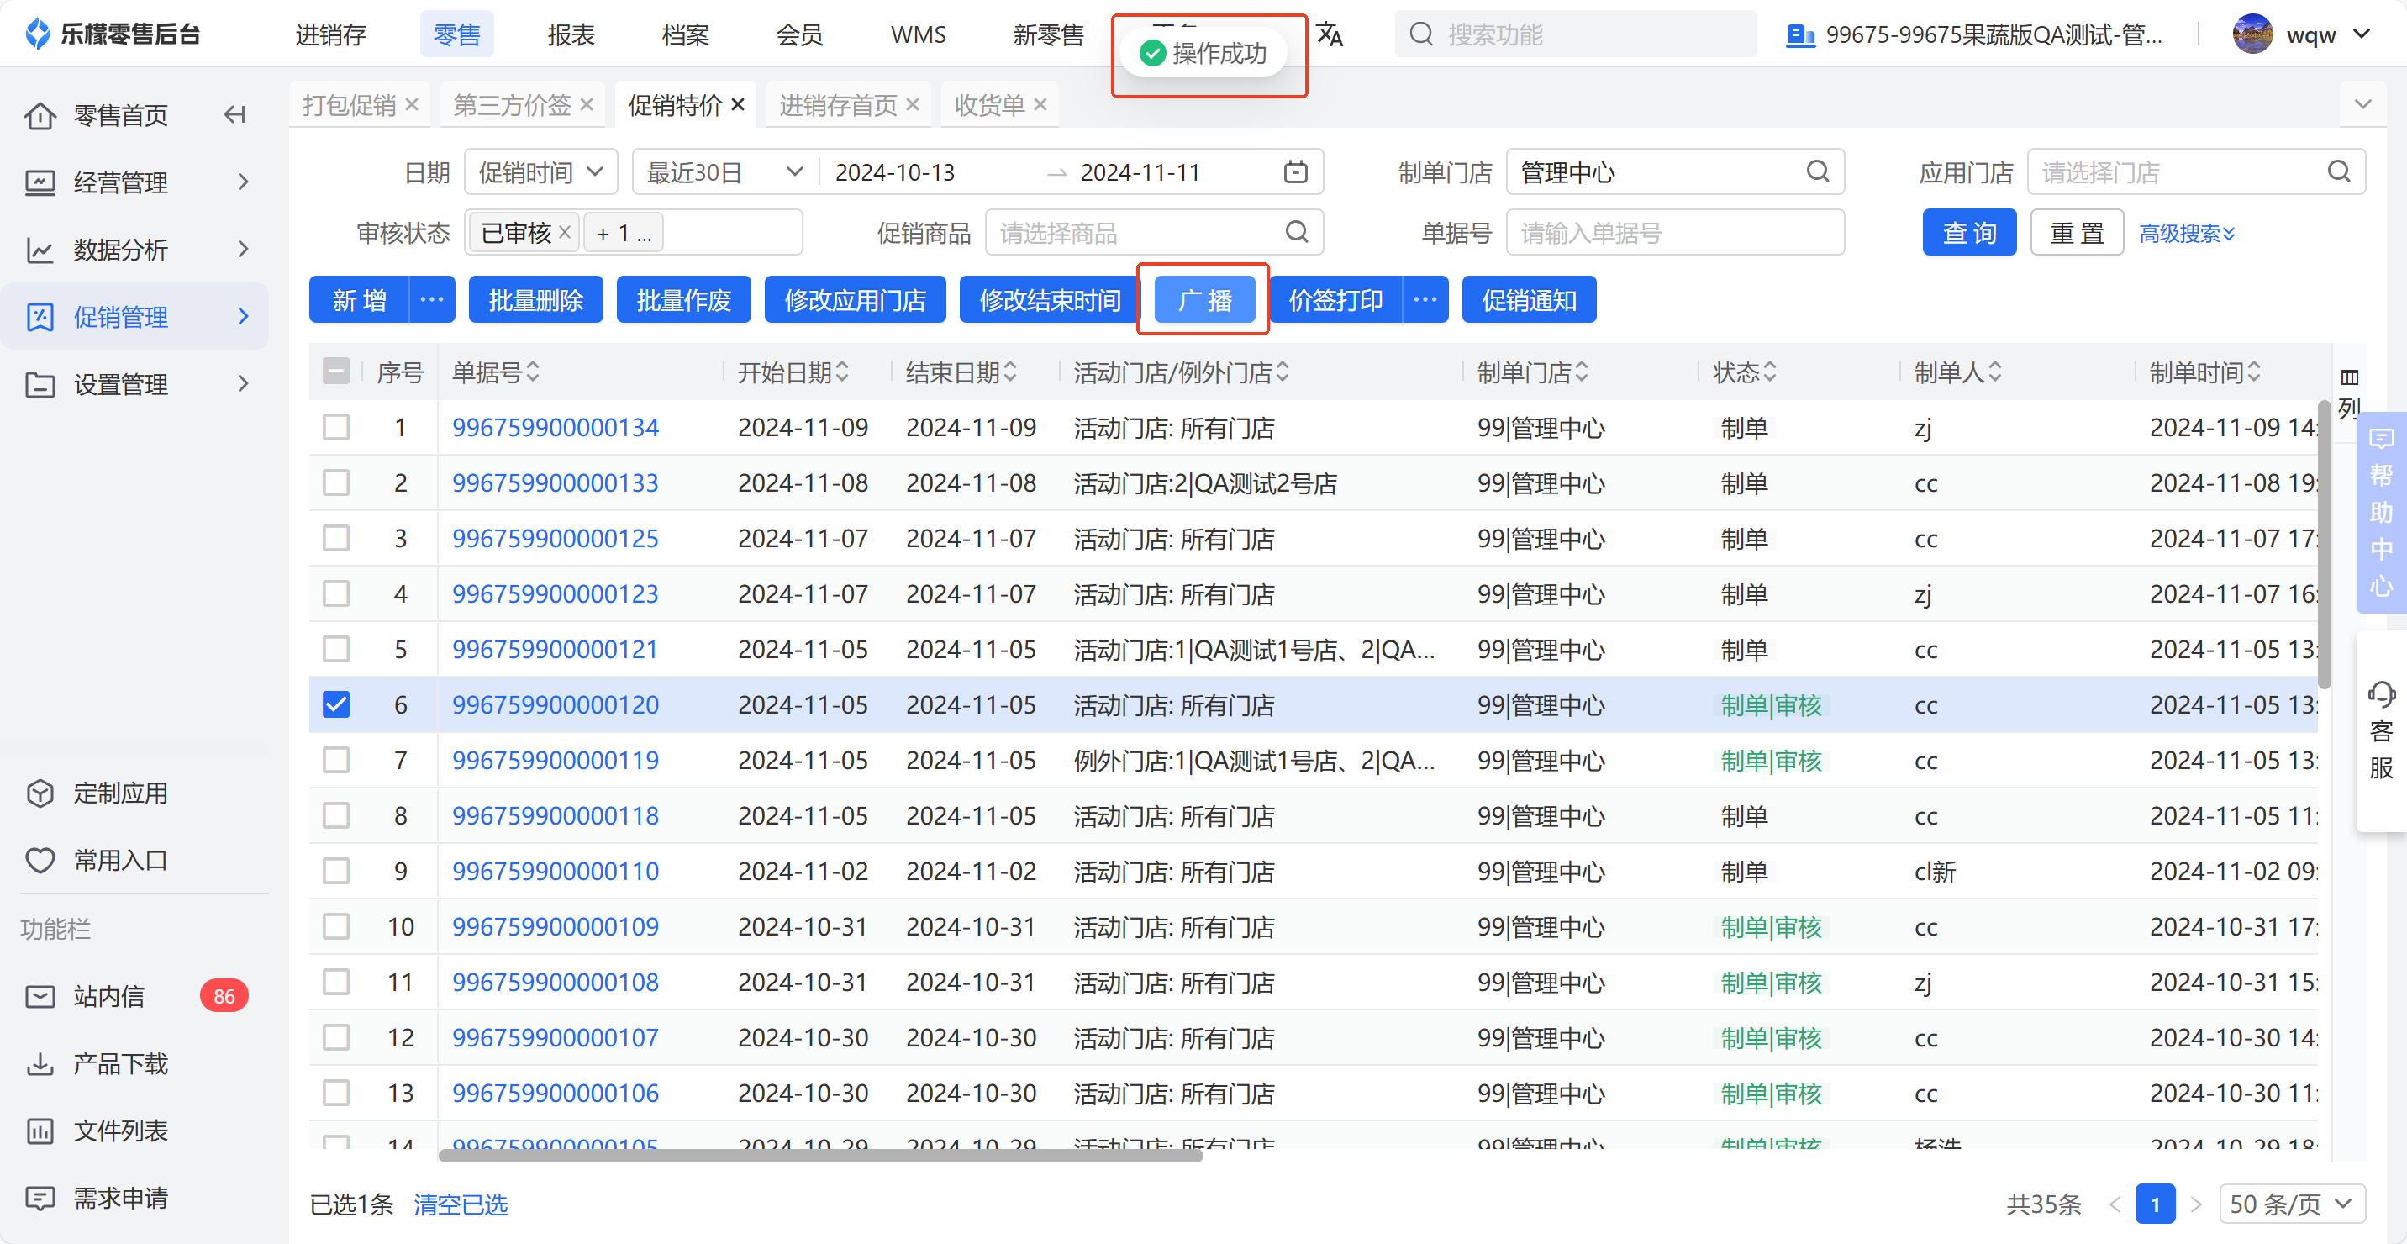Open 文件列表 file list
This screenshot has width=2407, height=1244.
point(97,1131)
